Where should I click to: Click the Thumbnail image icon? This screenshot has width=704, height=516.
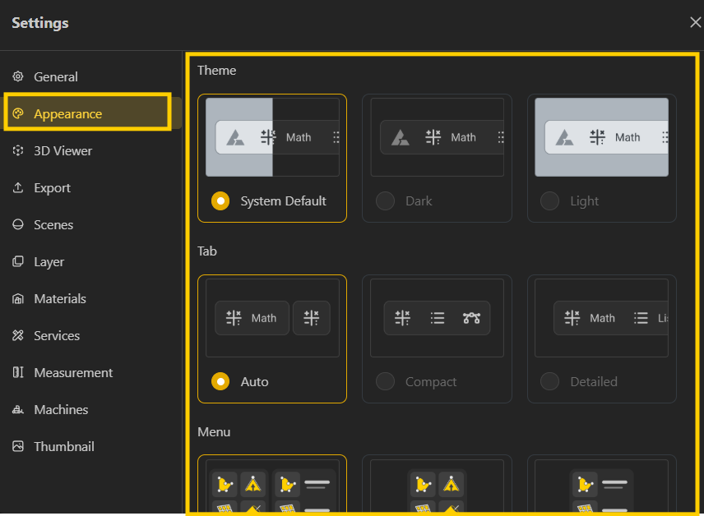tap(18, 446)
